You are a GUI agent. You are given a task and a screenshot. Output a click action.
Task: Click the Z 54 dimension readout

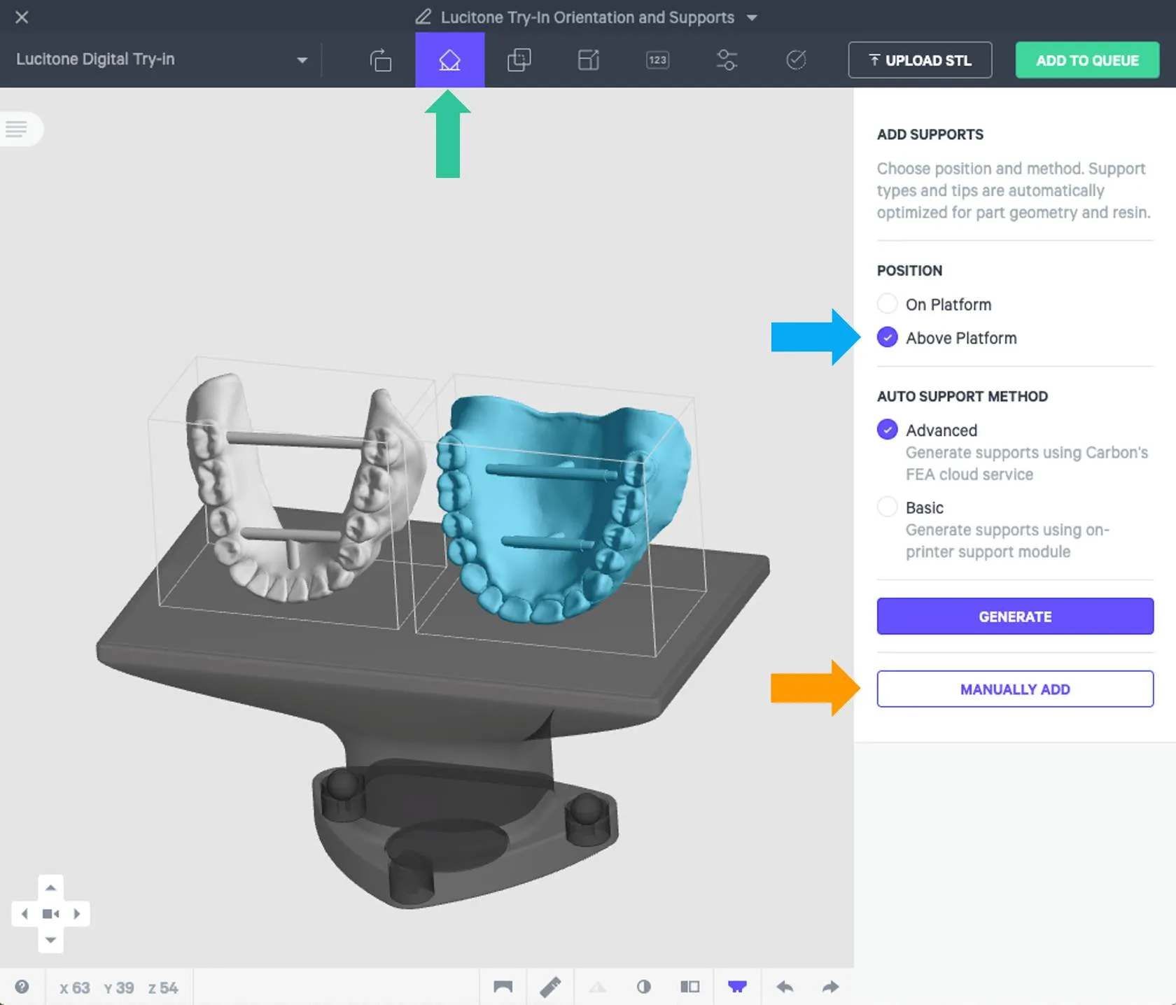pyautogui.click(x=163, y=988)
